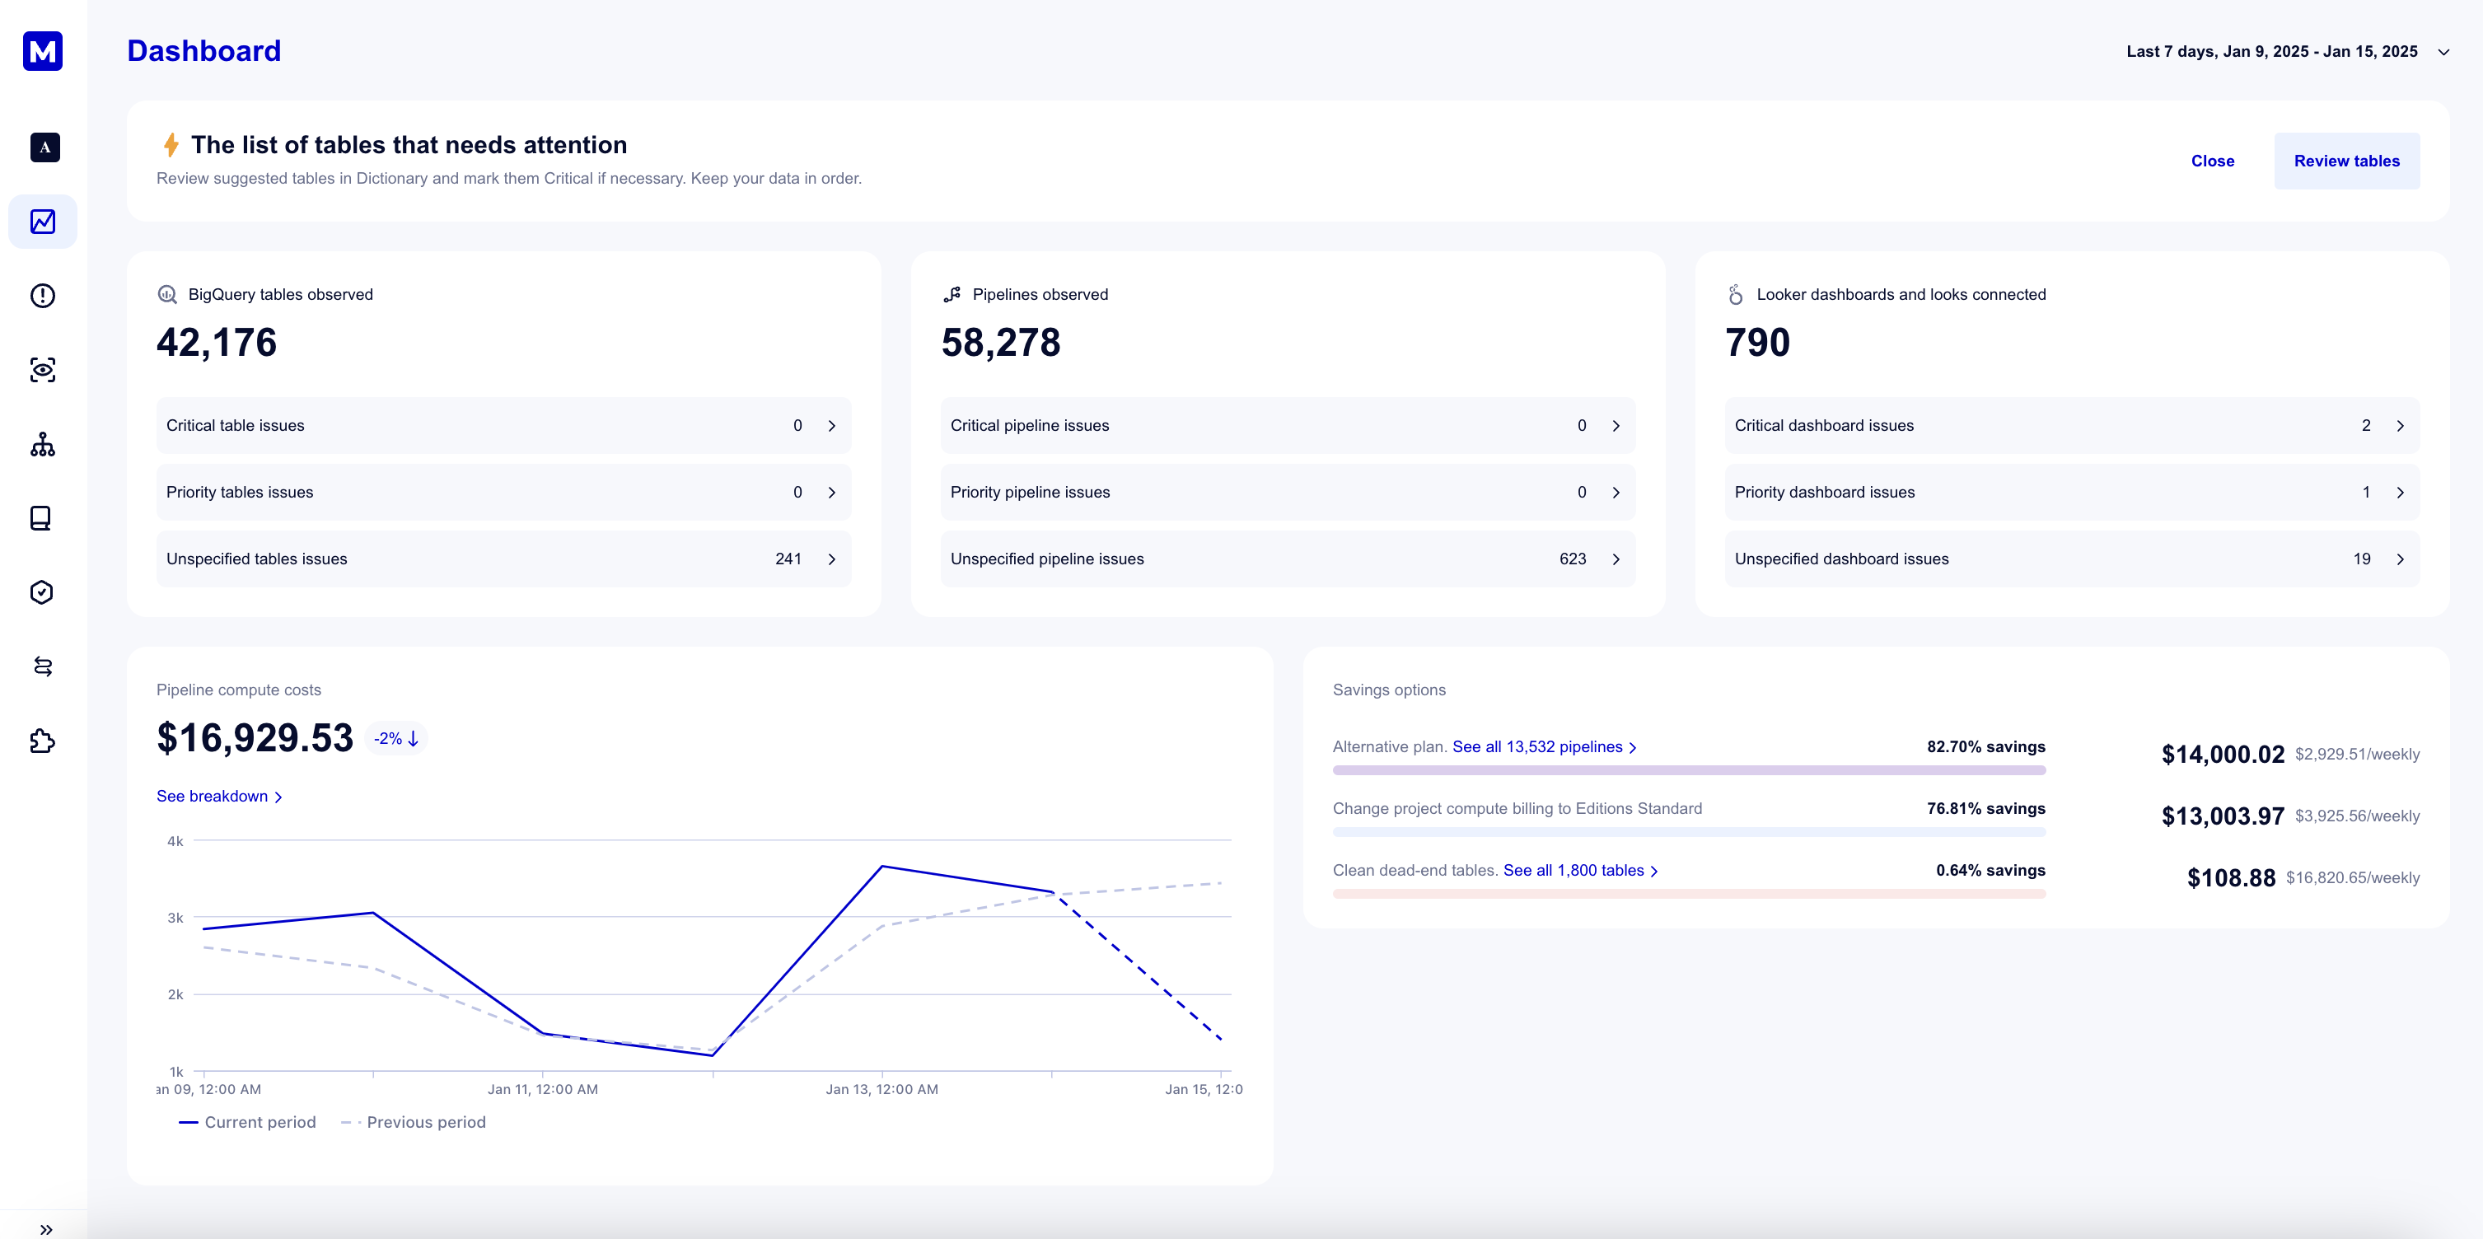Image resolution: width=2483 pixels, height=1239 pixels.
Task: Click the workspace 'A' avatar icon
Action: pyautogui.click(x=44, y=147)
